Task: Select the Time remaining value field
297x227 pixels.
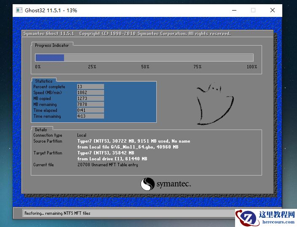Action: 90,116
